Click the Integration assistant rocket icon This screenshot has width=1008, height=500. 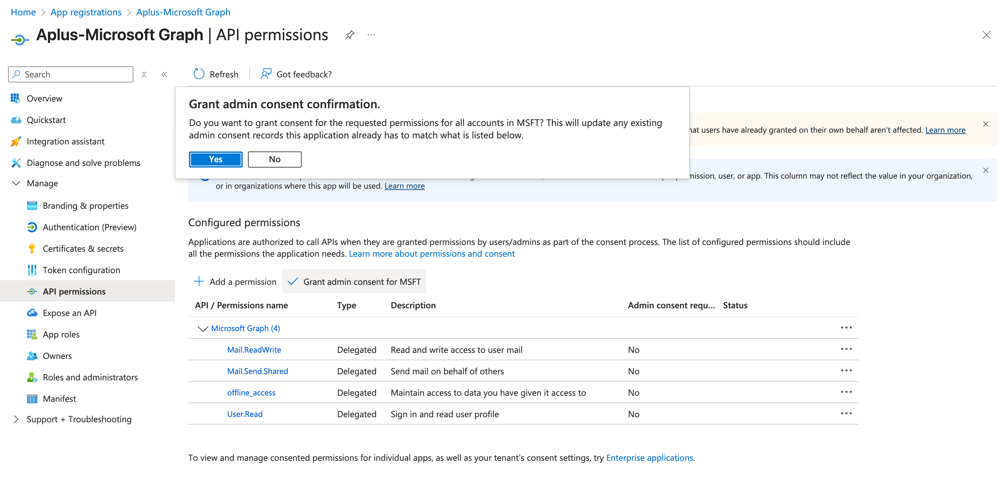click(16, 141)
